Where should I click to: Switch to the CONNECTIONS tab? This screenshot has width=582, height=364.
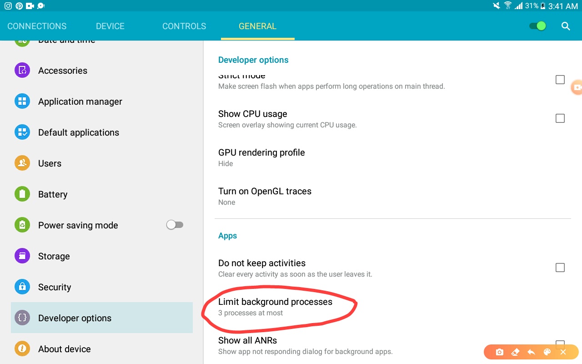[x=37, y=26]
